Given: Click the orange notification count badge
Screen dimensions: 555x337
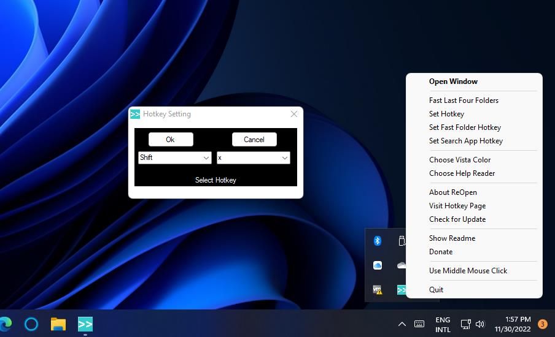Looking at the screenshot, I should tap(542, 324).
